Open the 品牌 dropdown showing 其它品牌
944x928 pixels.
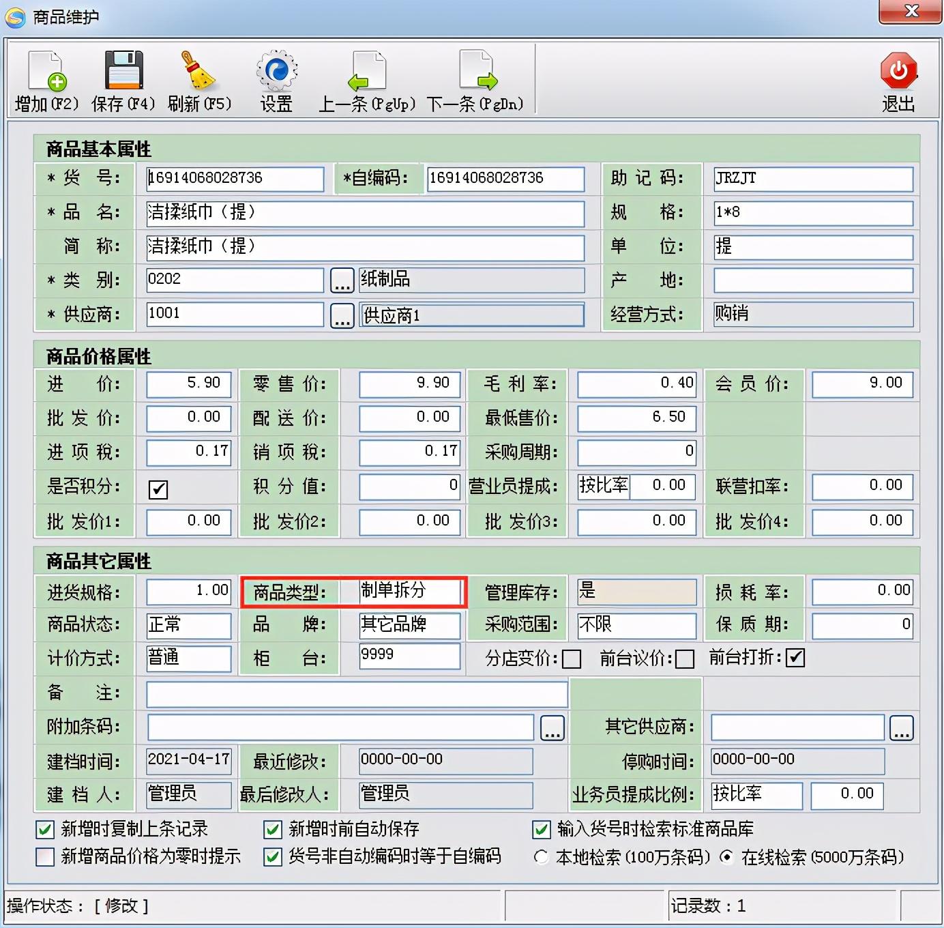(x=410, y=625)
